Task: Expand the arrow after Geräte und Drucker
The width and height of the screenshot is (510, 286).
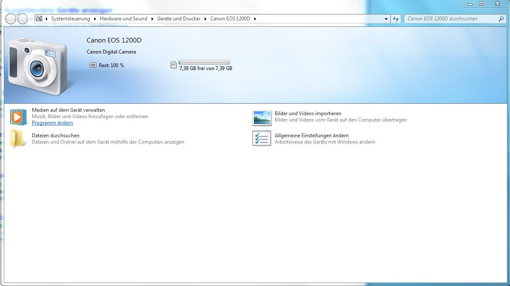Action: click(205, 19)
